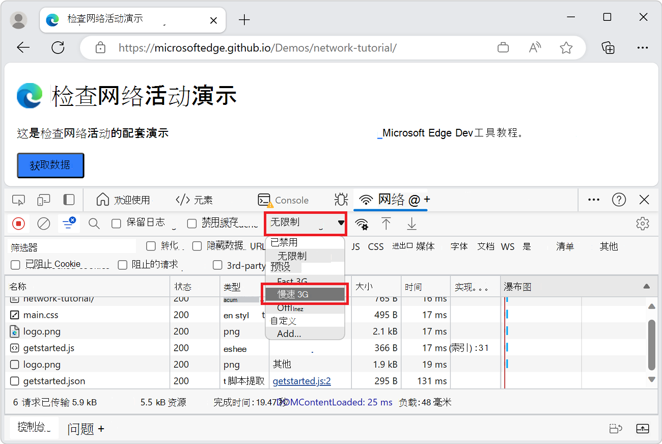662x444 pixels.
Task: Click the profile avatar icon
Action: (x=19, y=20)
